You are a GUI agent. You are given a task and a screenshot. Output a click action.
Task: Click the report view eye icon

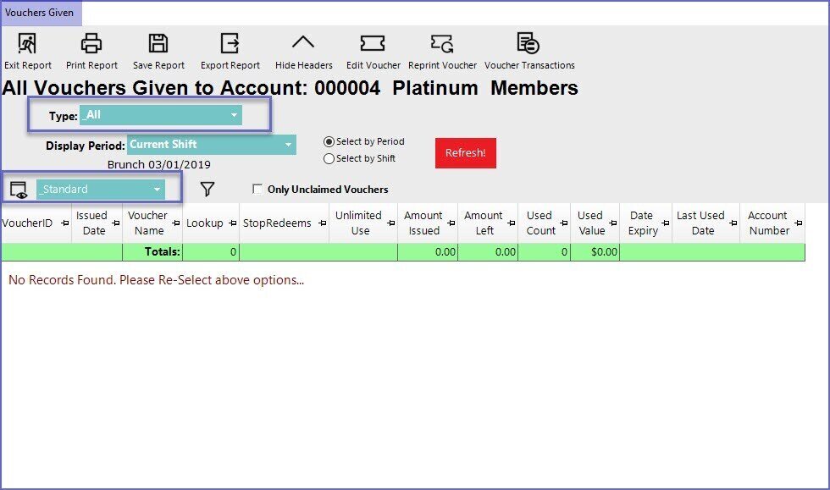(19, 190)
